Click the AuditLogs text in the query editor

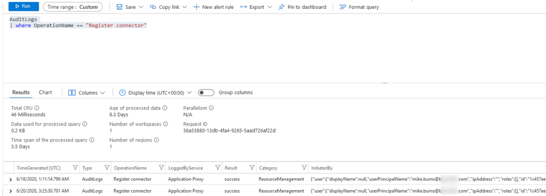pyautogui.click(x=23, y=19)
